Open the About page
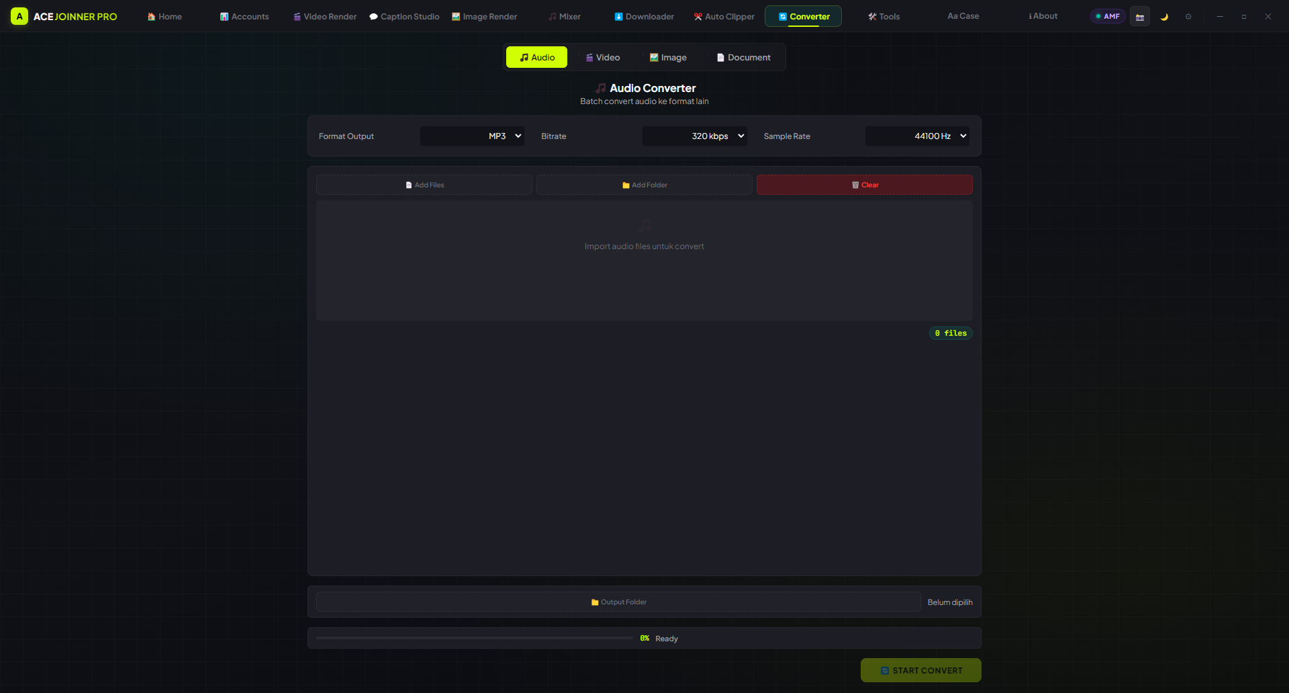The height and width of the screenshot is (693, 1289). [x=1043, y=16]
